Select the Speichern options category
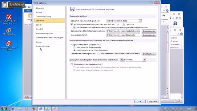 (50, 21)
